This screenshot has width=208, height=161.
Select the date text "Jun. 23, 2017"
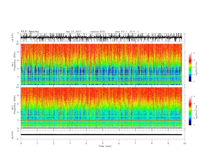coord(73,32)
